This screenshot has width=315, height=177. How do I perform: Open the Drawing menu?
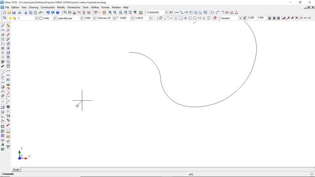click(x=33, y=7)
